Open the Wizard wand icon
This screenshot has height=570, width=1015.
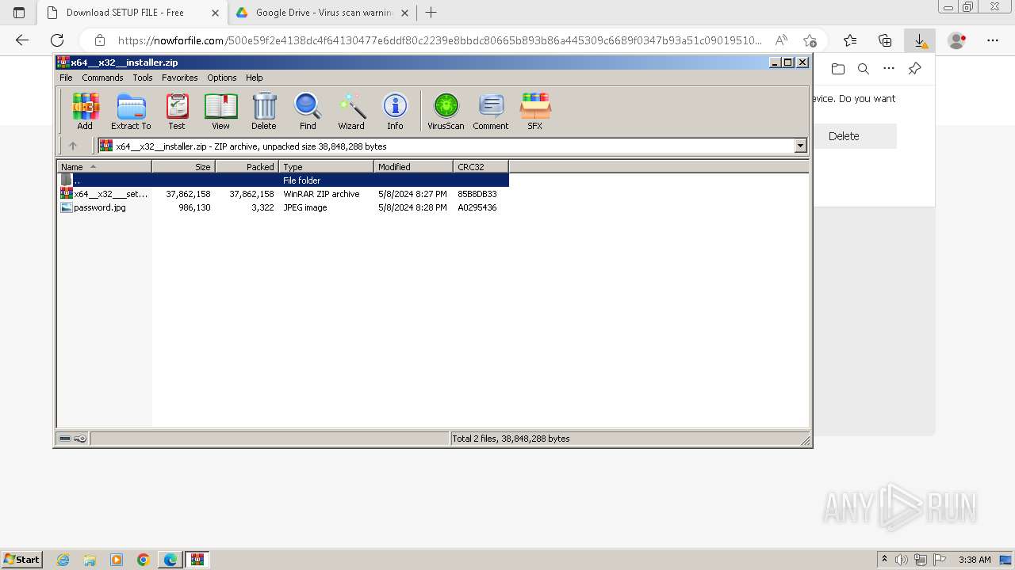tap(351, 111)
